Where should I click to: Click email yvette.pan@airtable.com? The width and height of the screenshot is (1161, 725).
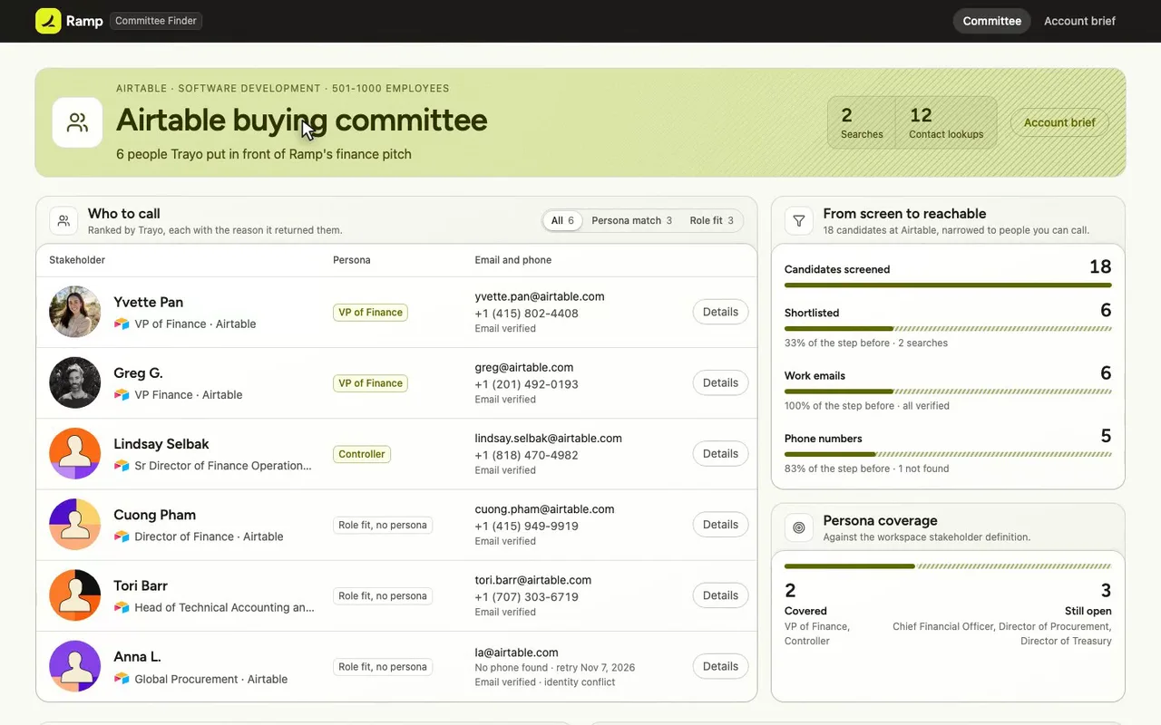pos(540,296)
